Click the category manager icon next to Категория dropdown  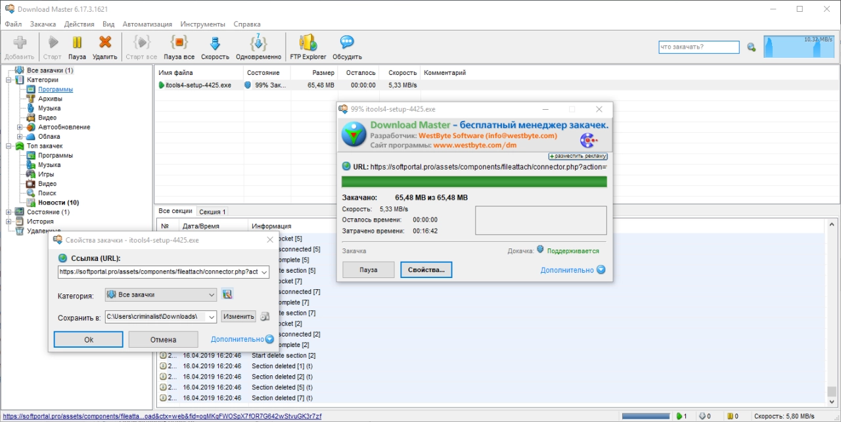tap(227, 294)
